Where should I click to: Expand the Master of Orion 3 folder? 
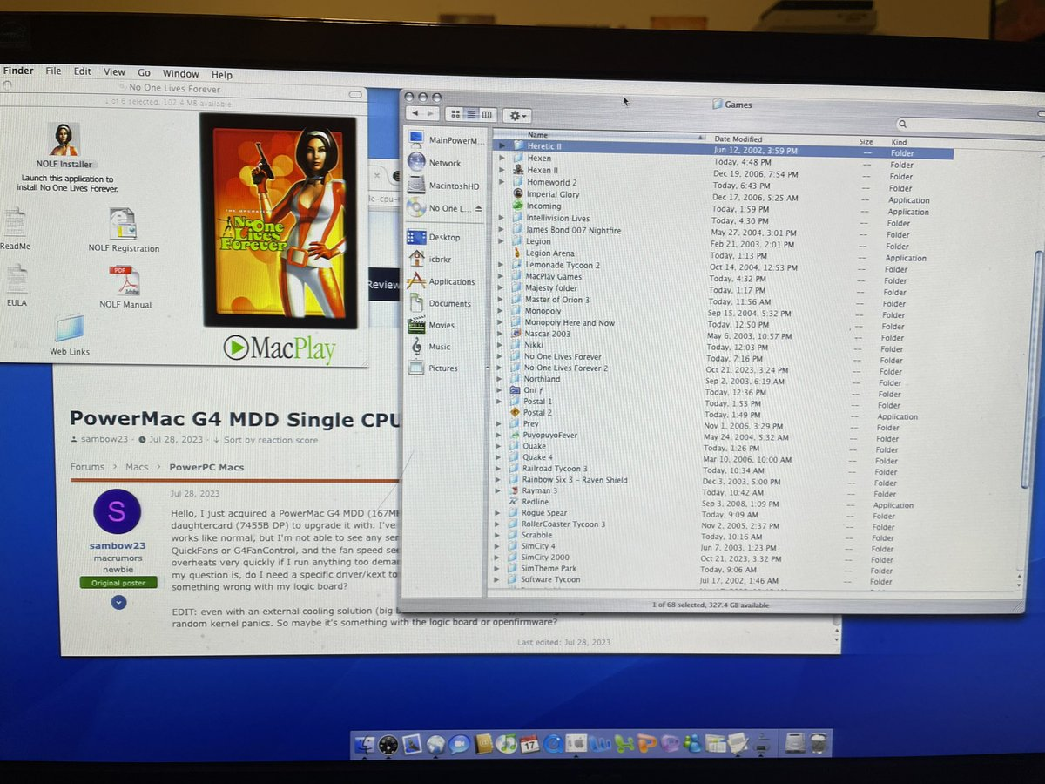501,300
